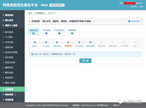The image size is (146, 108).
Task: Open the 其他招生类型 switcher in header
Action: coord(57,5)
